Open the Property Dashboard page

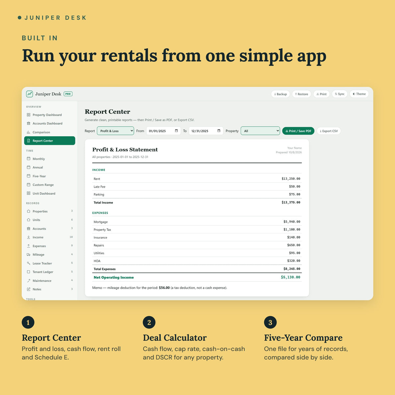(49, 115)
